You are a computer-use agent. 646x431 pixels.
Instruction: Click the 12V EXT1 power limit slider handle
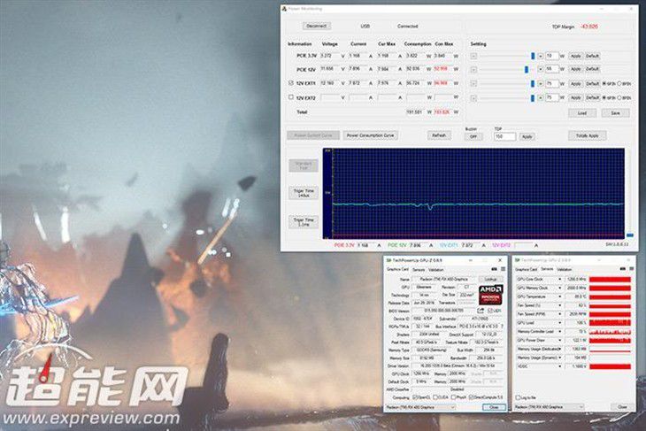pyautogui.click(x=533, y=84)
